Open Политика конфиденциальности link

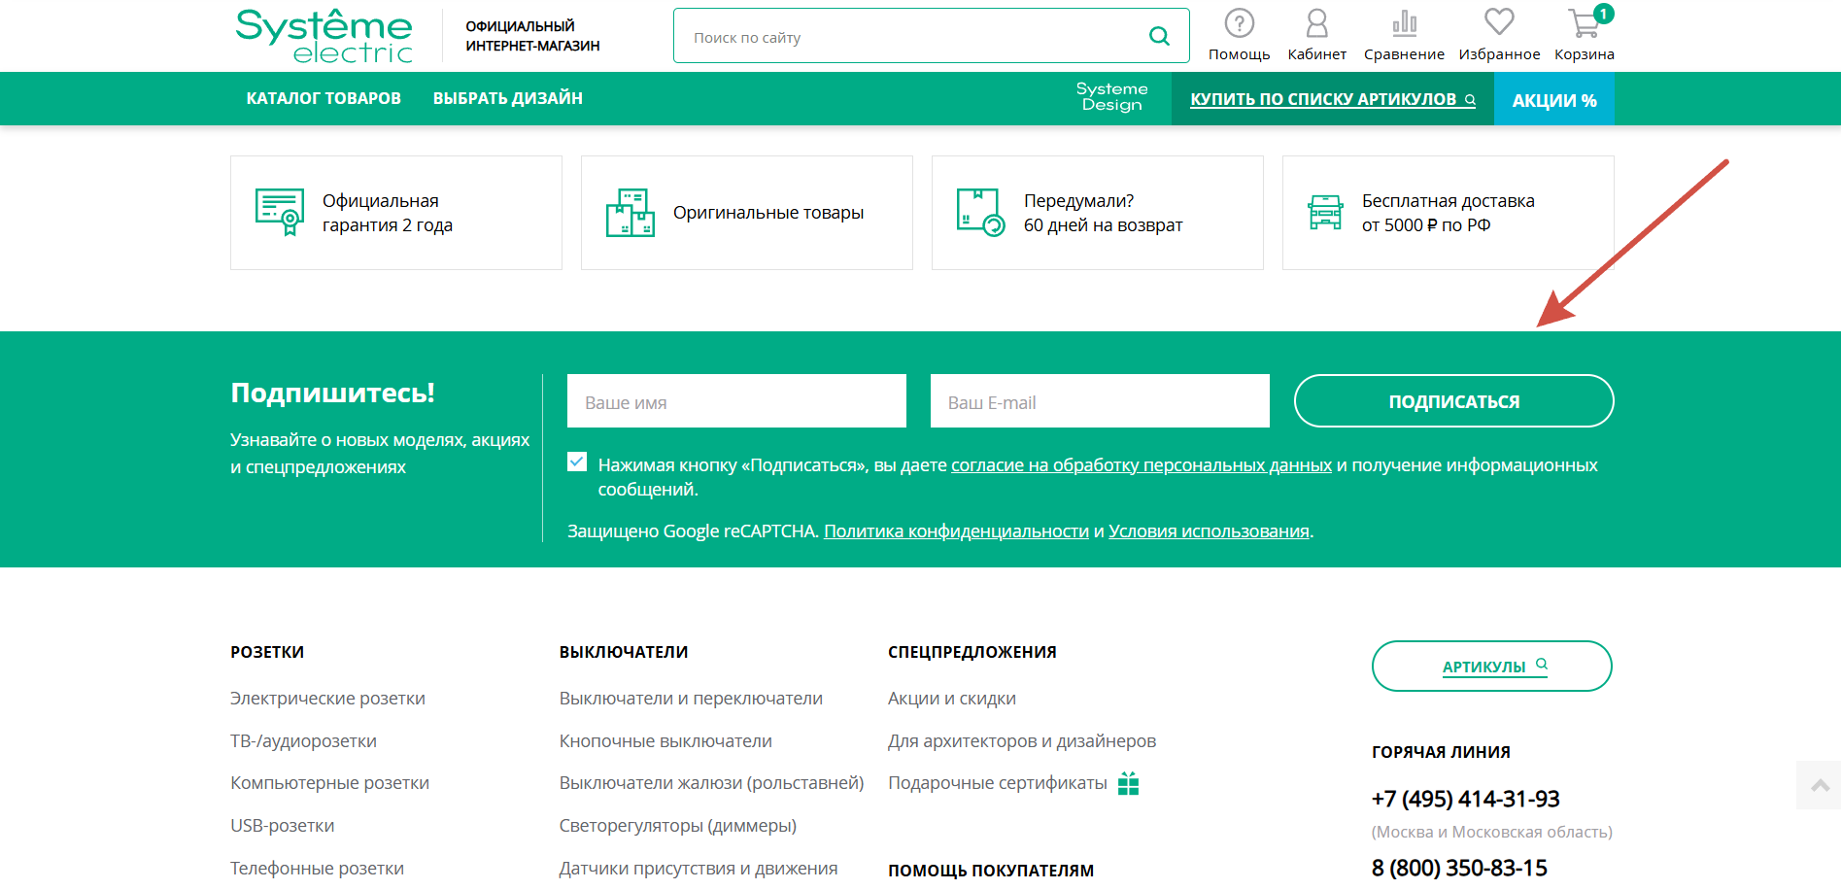956,531
